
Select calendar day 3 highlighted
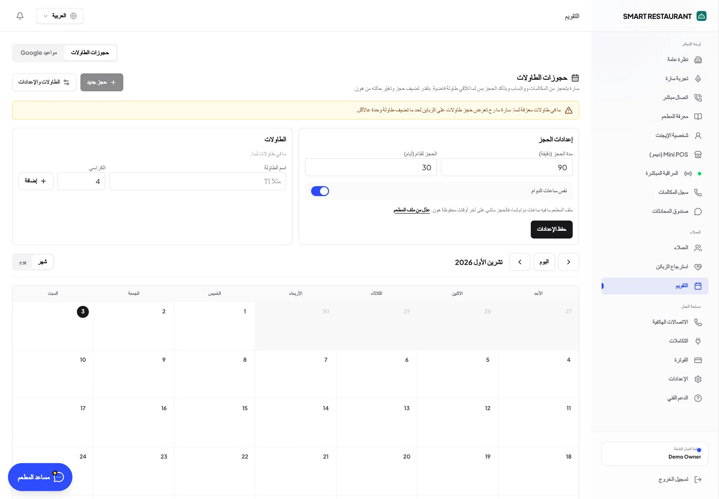pyautogui.click(x=83, y=312)
